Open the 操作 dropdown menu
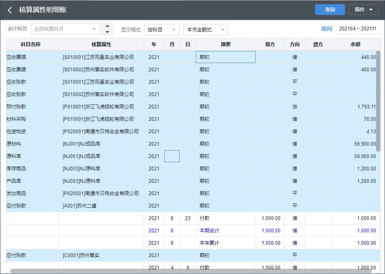This screenshot has width=385, height=274. [364, 9]
